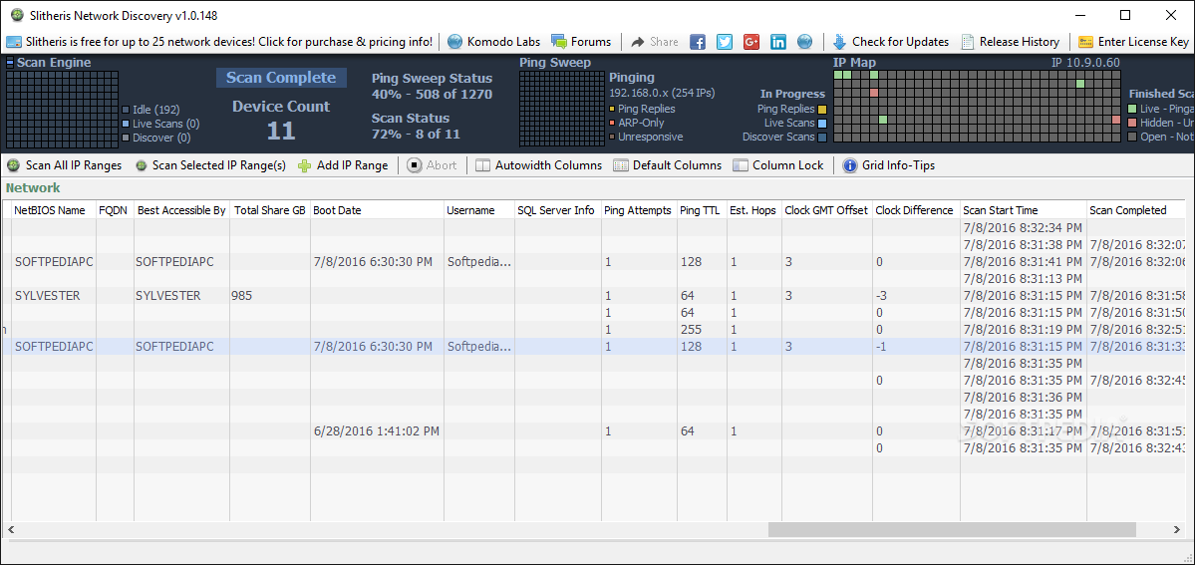Click Default Columns
This screenshot has height=565, width=1195.
[x=668, y=165]
